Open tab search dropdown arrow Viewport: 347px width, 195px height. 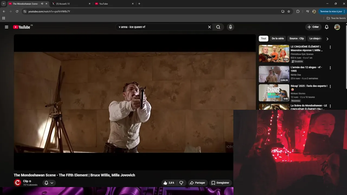point(4,4)
